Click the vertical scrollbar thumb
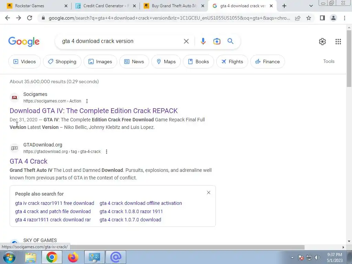The width and height of the screenshot is (352, 264). click(349, 58)
